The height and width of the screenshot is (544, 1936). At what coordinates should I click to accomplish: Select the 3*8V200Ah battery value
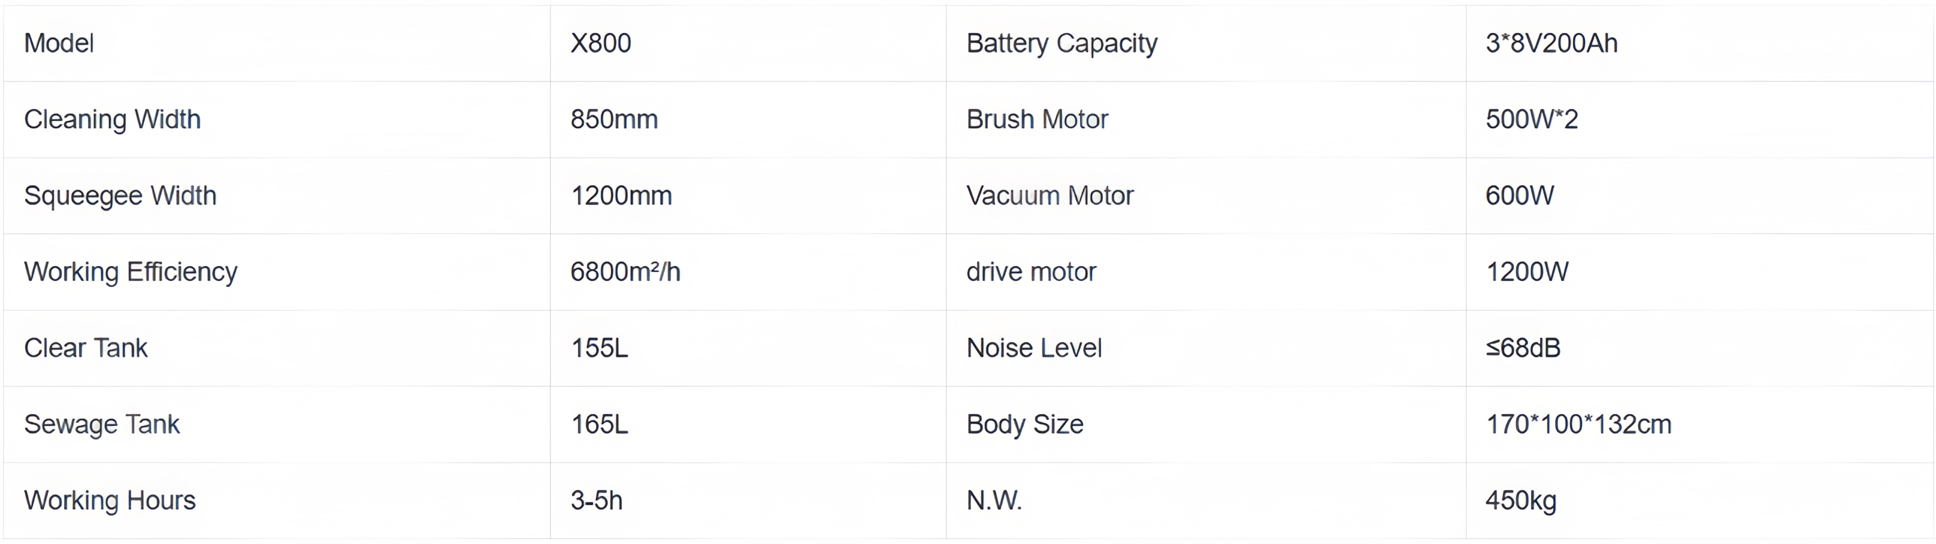[x=1551, y=43]
